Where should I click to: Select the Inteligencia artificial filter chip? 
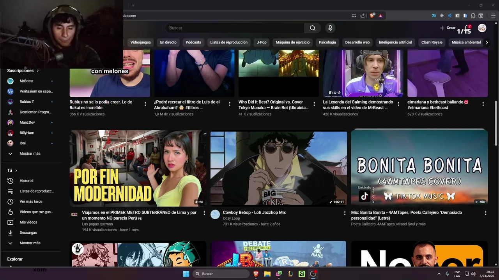point(395,42)
